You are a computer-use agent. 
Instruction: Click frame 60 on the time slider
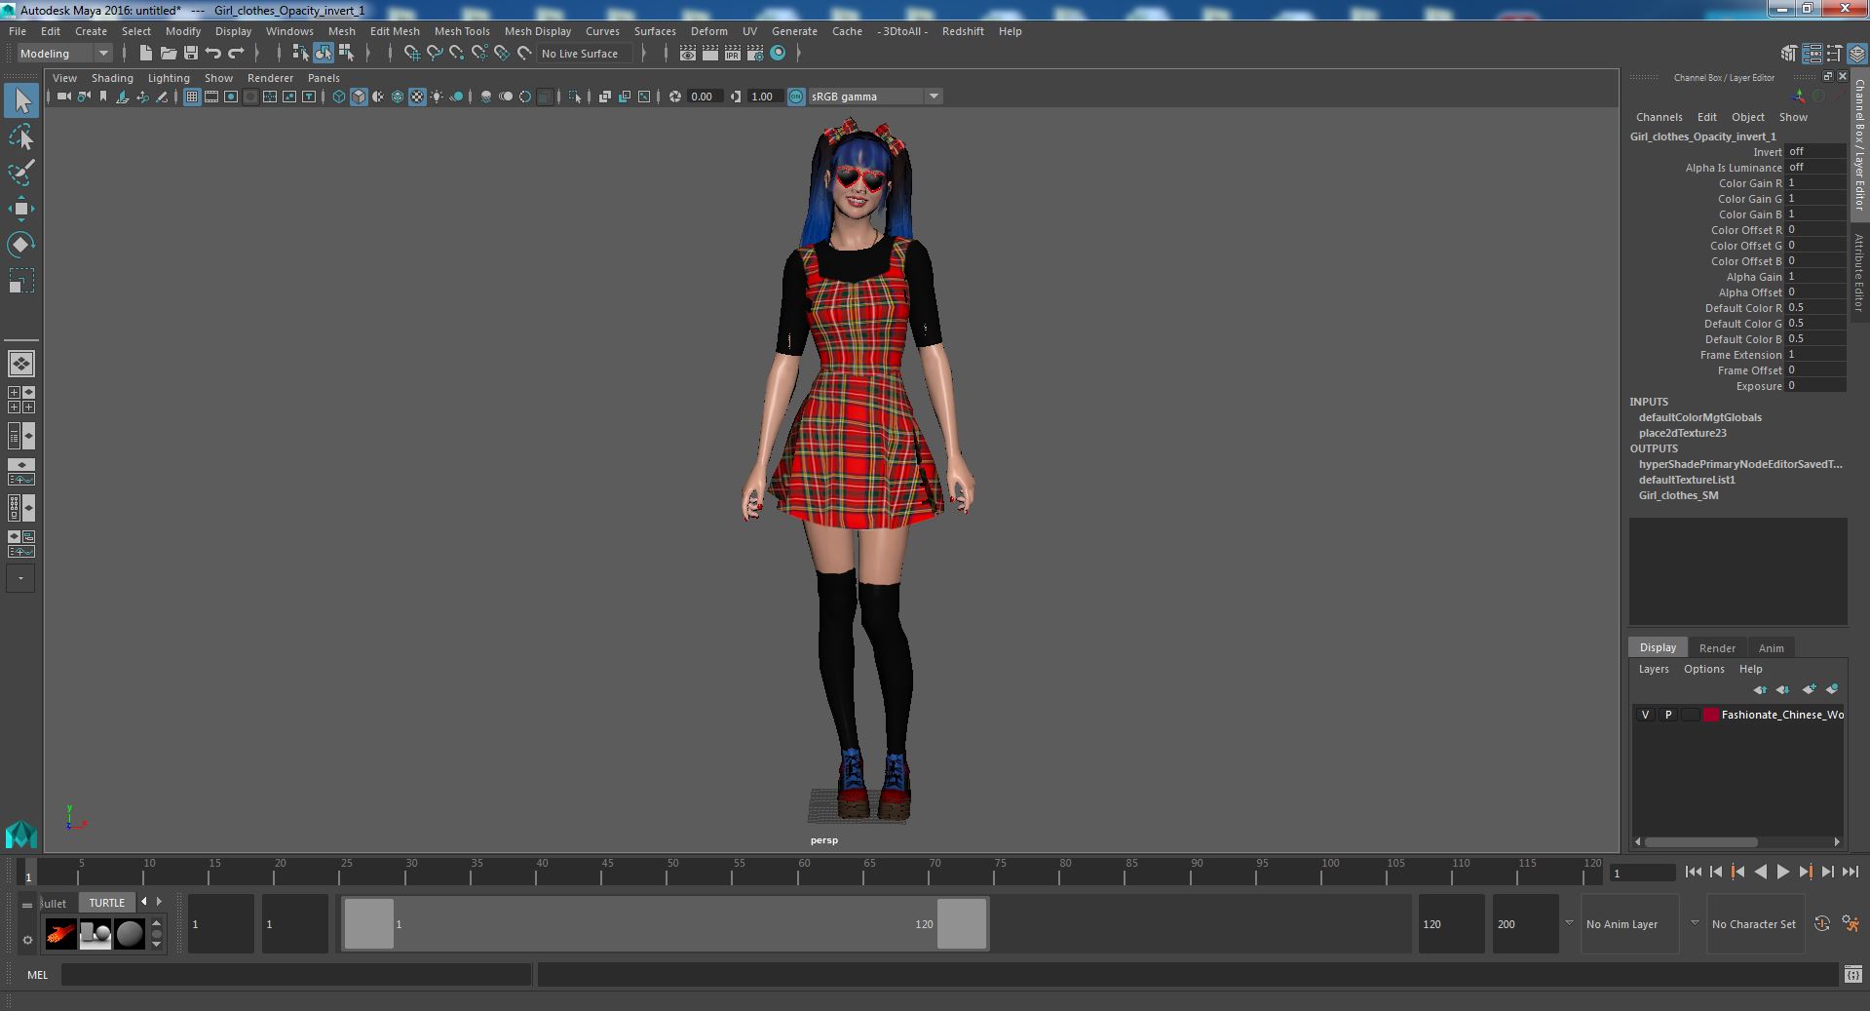[x=804, y=872]
